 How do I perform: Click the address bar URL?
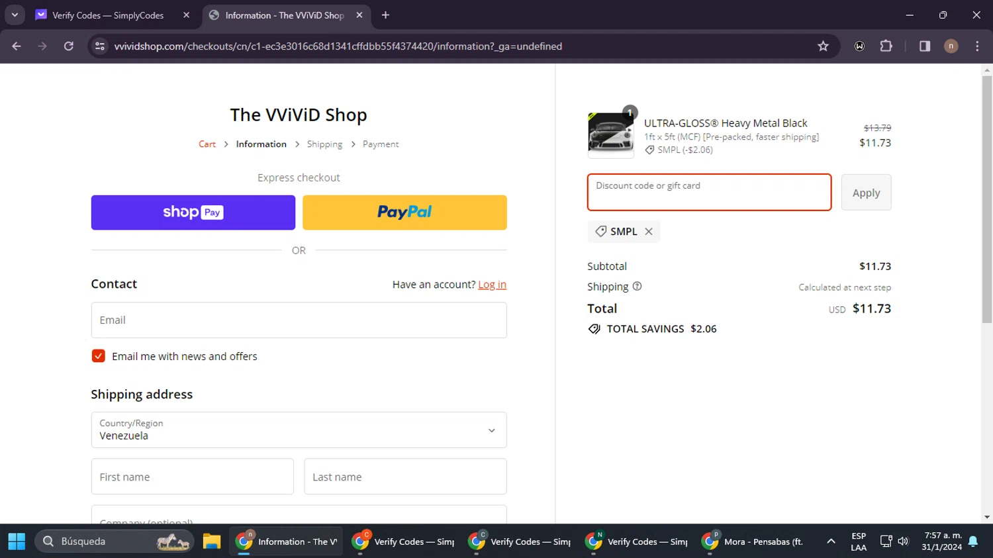pyautogui.click(x=338, y=46)
